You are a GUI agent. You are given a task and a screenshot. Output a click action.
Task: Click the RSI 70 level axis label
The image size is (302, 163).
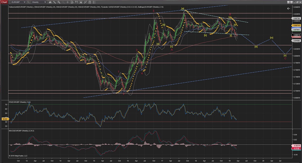[6, 105]
